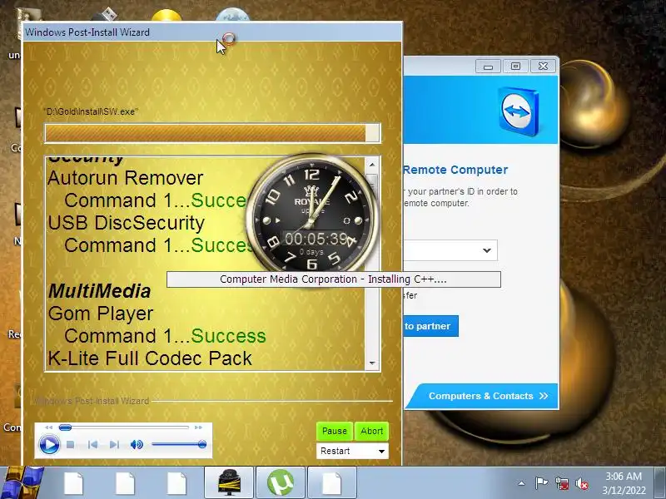Click the Installing C++ status bar
666x499 pixels.
(334, 279)
